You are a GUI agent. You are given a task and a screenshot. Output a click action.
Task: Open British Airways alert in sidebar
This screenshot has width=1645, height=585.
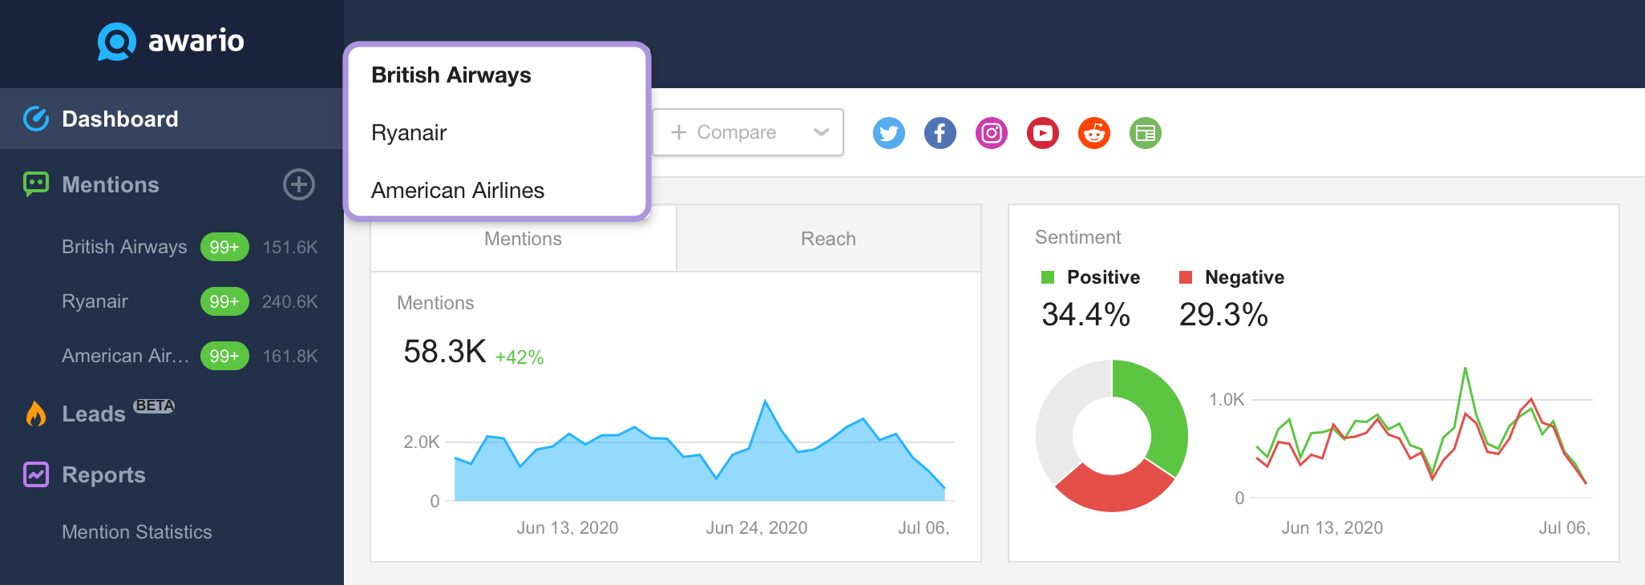pyautogui.click(x=124, y=247)
